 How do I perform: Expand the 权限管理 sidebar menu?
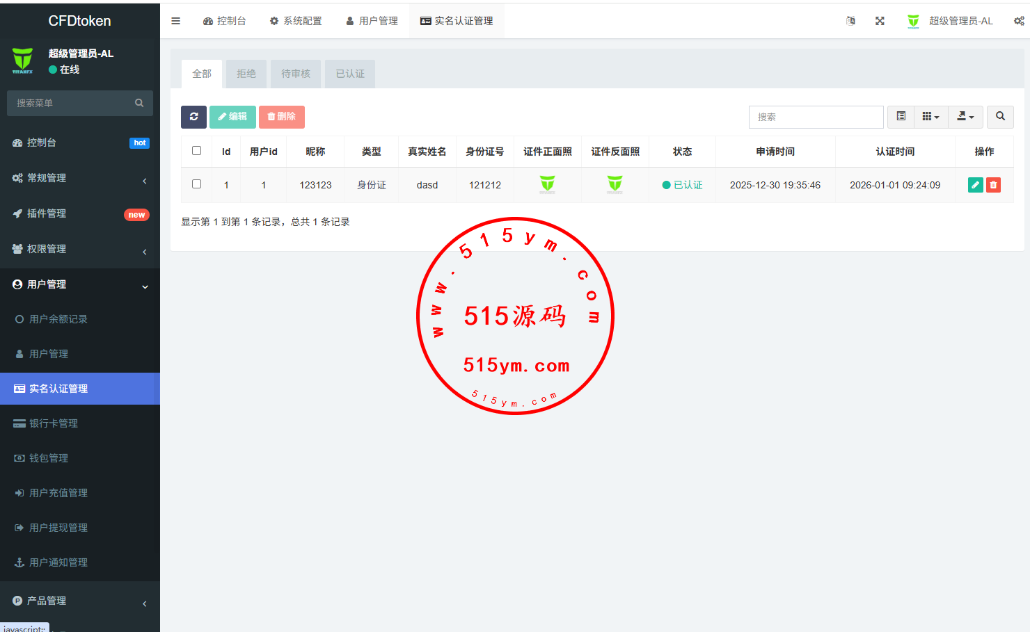pyautogui.click(x=80, y=249)
